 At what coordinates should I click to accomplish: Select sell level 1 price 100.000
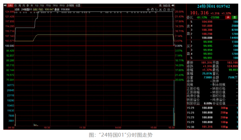[x=207, y=38]
